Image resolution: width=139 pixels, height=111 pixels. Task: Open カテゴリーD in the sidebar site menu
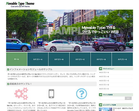point(105,85)
